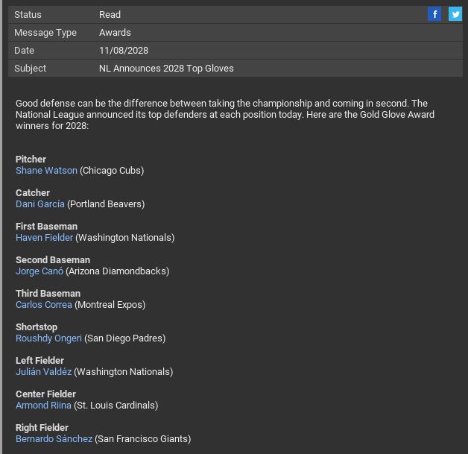Click the Haven Fielder link
Viewport: 468px width, 454px height.
pos(44,238)
